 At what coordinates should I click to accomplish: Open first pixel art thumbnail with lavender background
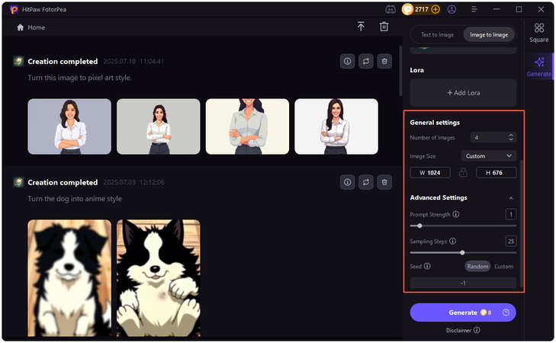coord(69,127)
